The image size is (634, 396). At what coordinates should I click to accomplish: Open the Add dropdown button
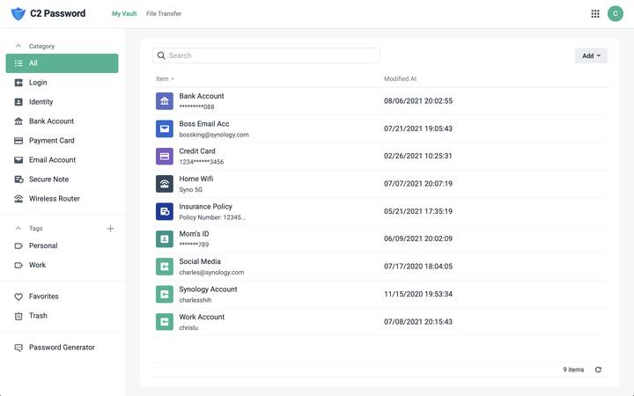click(x=591, y=55)
